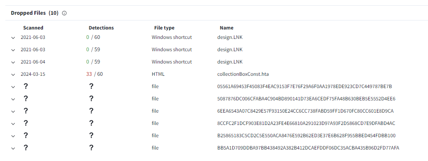Viewport: 428px width, 161px height.
Task: Click the question mark under Scanned for 05561A69... row
Action: click(x=26, y=86)
